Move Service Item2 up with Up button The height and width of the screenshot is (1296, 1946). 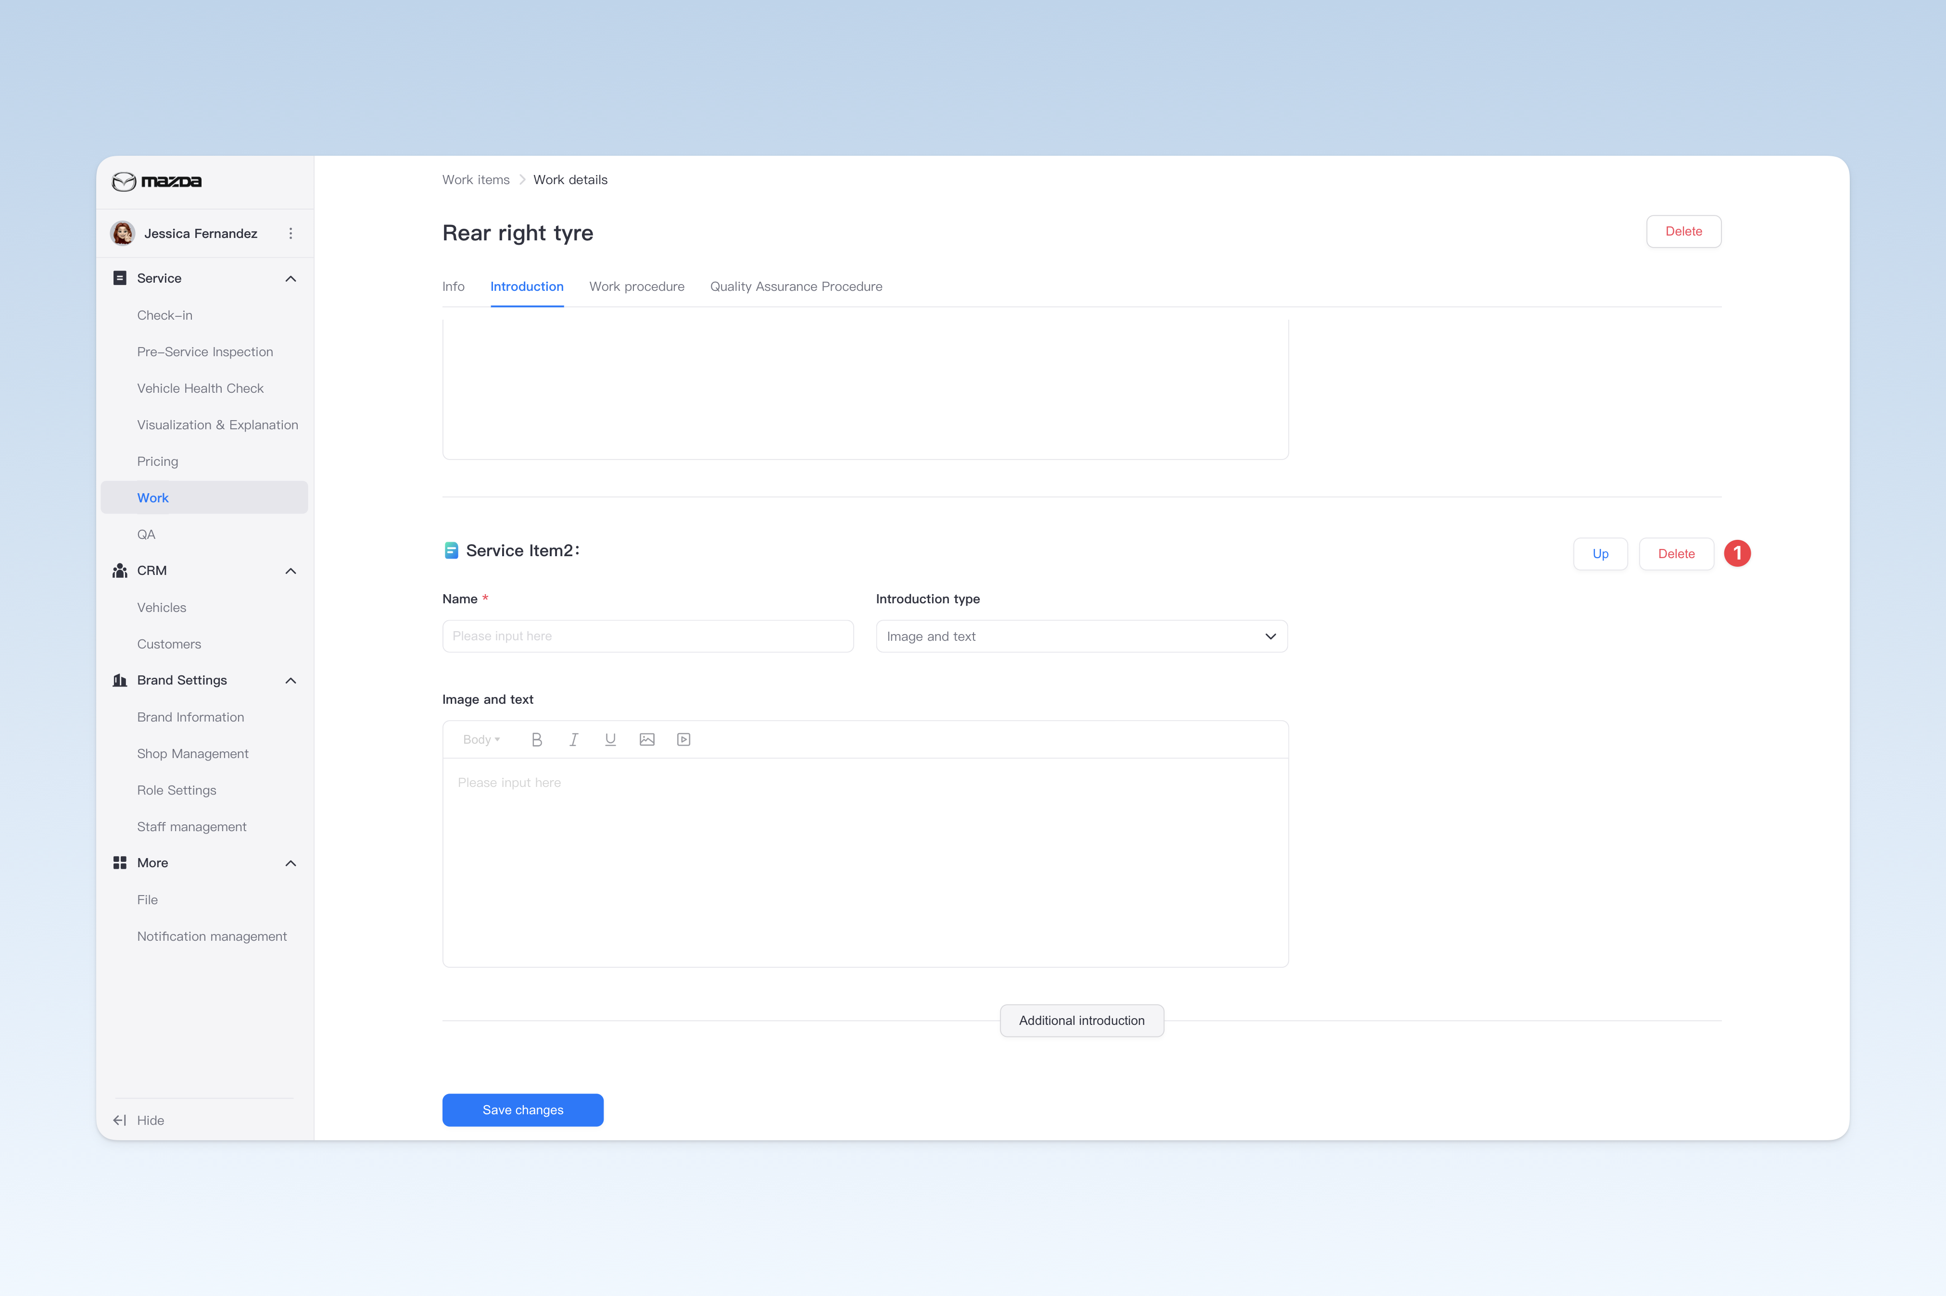point(1600,554)
